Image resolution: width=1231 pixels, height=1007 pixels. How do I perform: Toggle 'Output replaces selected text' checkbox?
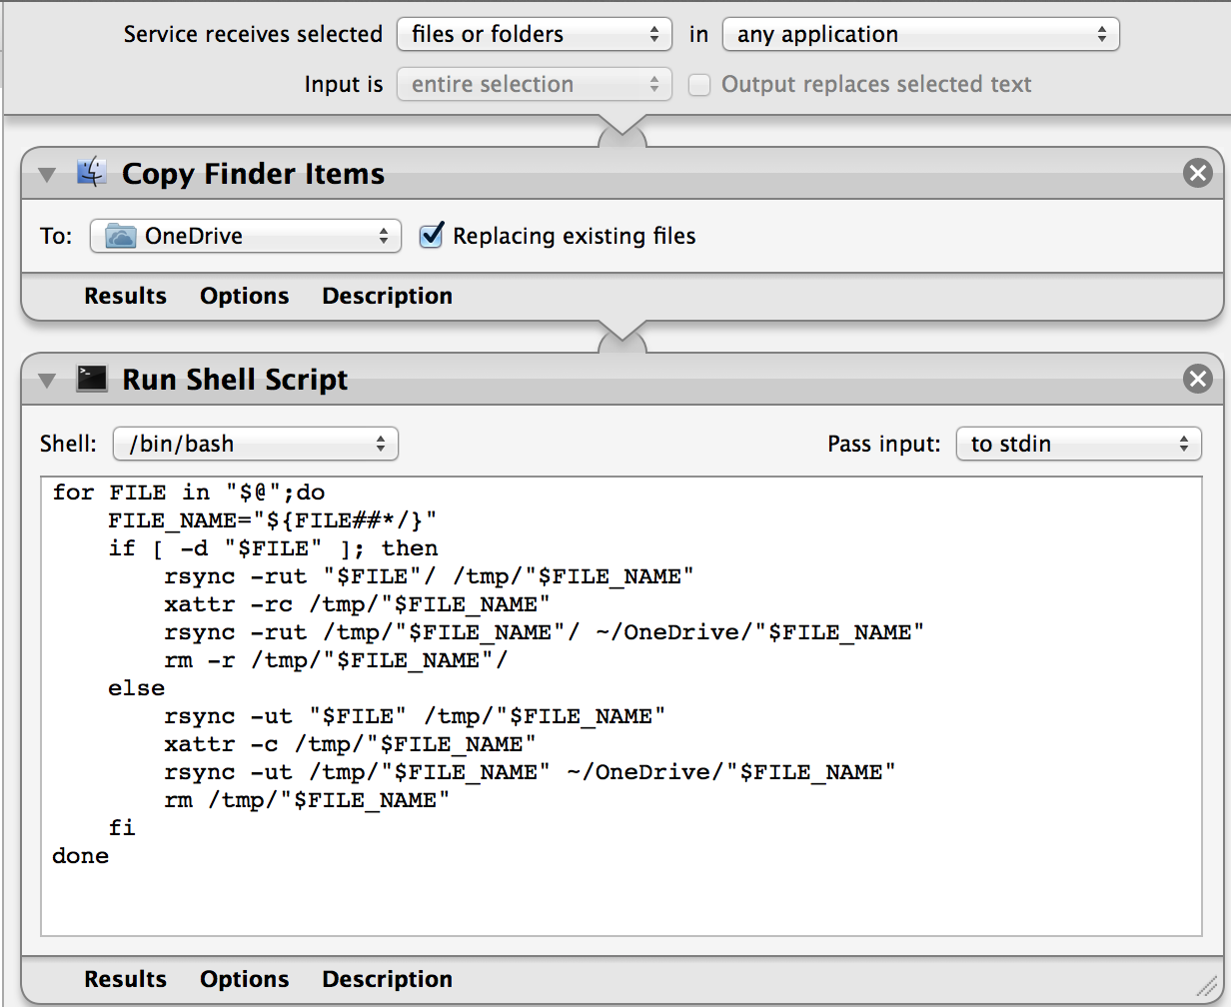(699, 85)
